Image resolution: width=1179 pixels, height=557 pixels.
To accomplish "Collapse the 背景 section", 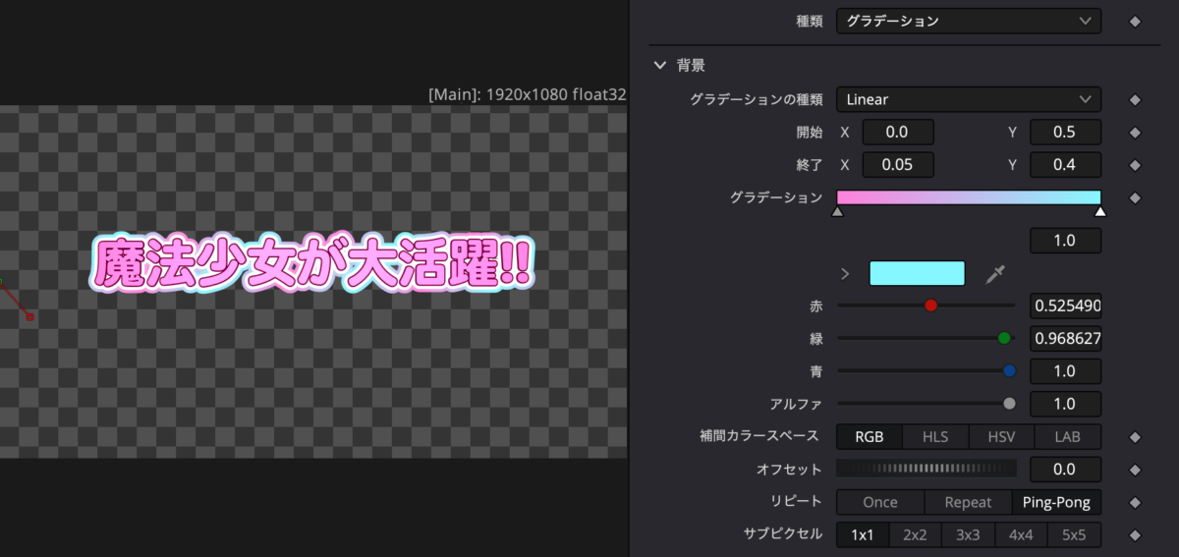I will click(x=660, y=66).
